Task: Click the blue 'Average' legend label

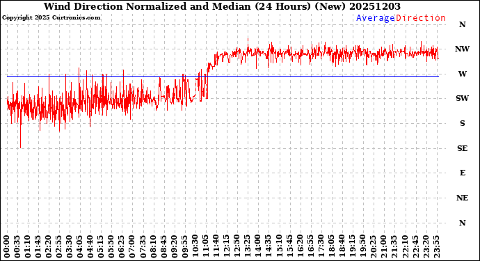Action: click(376, 18)
